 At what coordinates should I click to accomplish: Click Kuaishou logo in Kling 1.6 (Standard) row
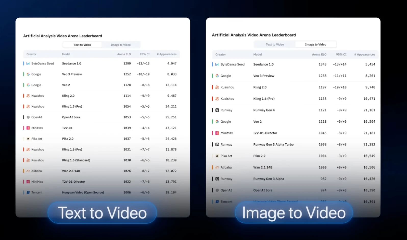coord(28,160)
